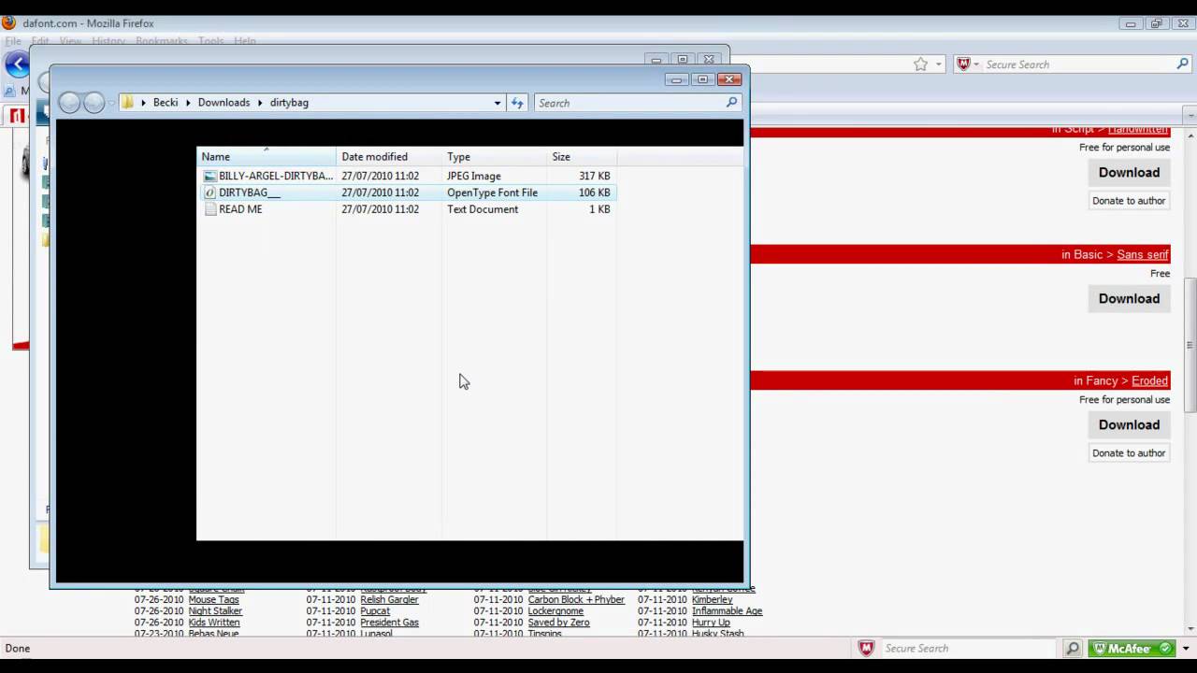
Task: Open the Kimberley font link
Action: pos(713,600)
